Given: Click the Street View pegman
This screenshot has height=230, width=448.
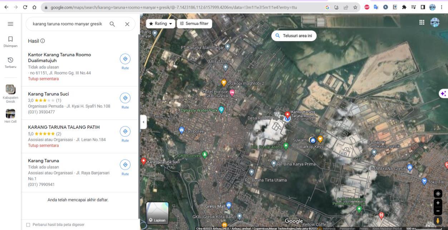Looking at the screenshot, I should pyautogui.click(x=438, y=221).
